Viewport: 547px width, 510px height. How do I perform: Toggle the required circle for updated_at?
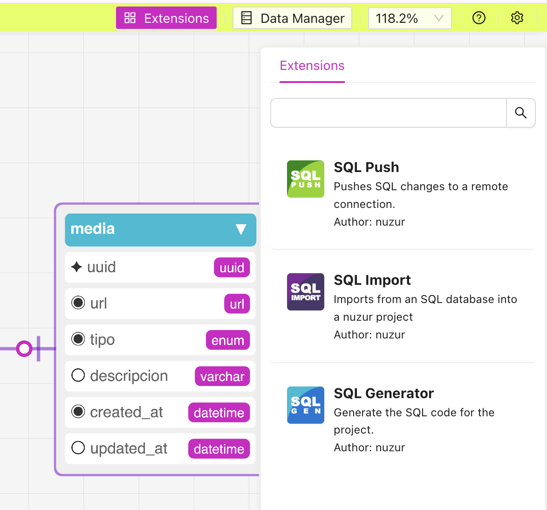pos(78,448)
